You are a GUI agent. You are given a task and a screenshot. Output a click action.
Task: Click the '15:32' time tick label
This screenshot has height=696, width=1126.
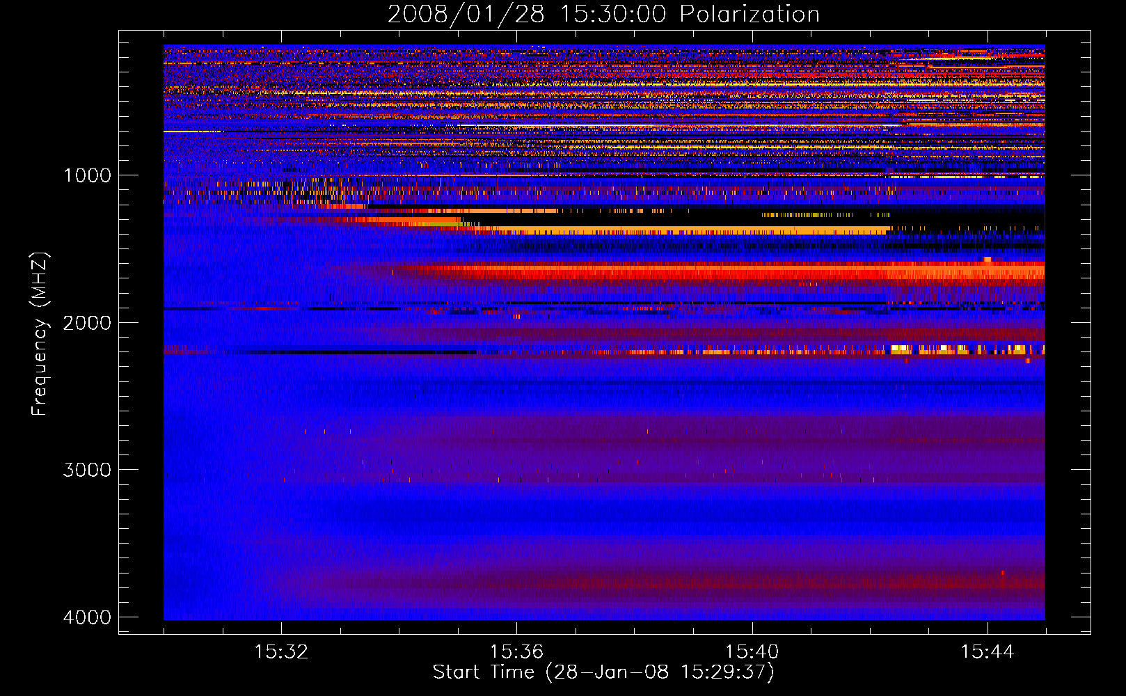[281, 652]
